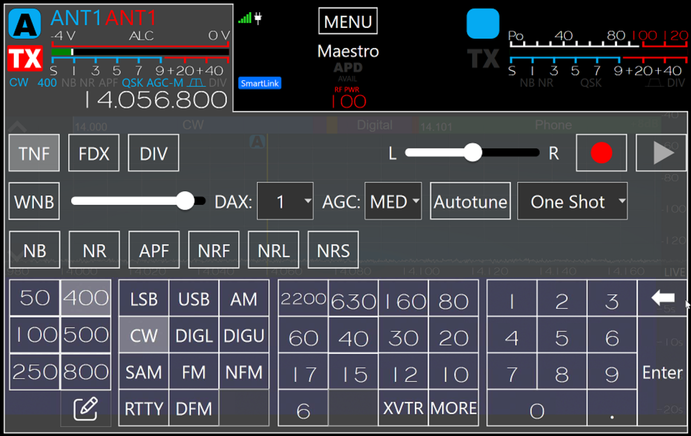Select the USB mode
Image resolution: width=691 pixels, height=436 pixels.
coord(194,298)
